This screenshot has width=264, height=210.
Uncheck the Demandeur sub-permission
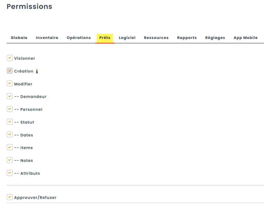click(x=10, y=96)
